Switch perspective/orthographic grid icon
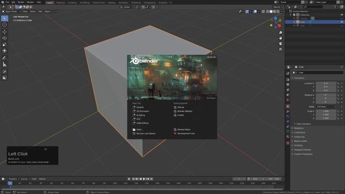This screenshot has height=194, width=345. pos(280,49)
